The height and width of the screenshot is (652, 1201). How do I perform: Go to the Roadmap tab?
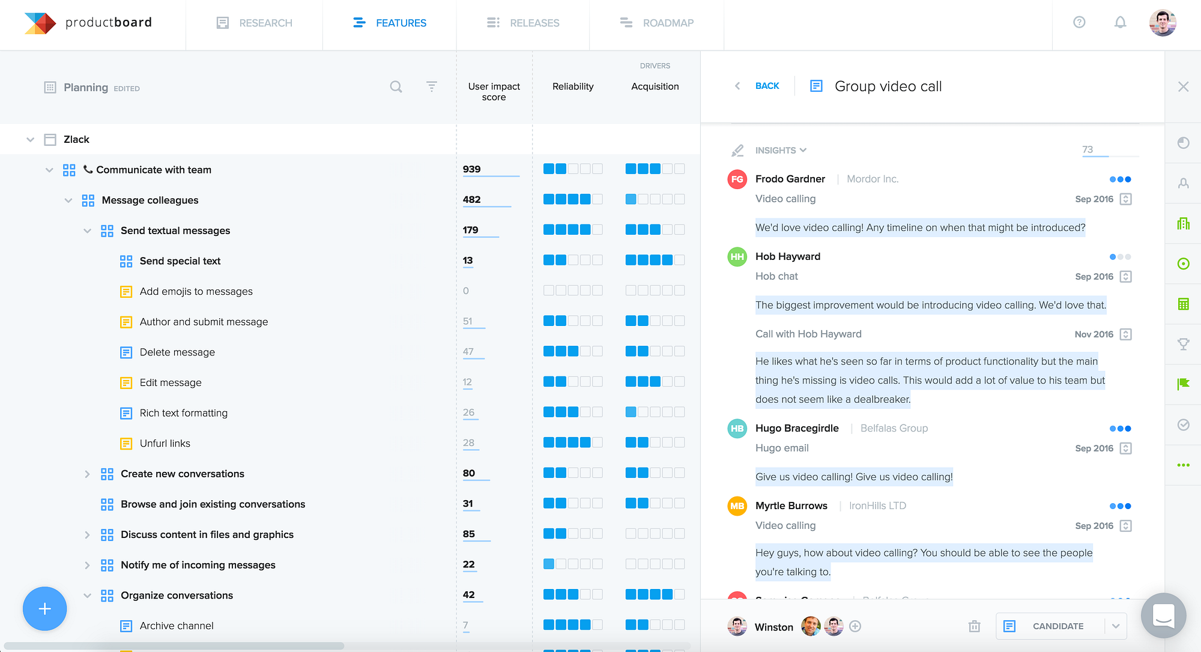tap(656, 23)
